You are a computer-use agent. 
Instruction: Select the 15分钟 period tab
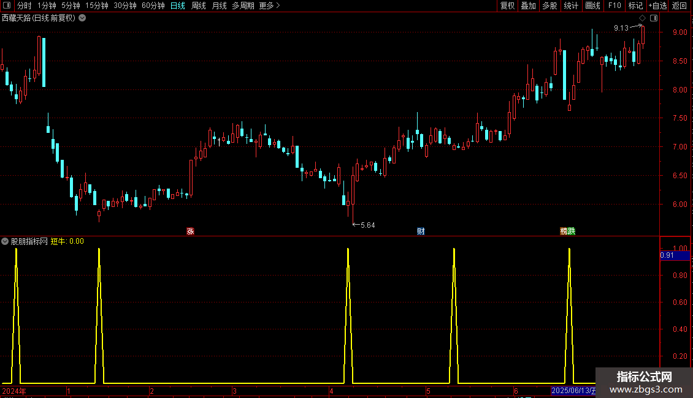(x=96, y=6)
